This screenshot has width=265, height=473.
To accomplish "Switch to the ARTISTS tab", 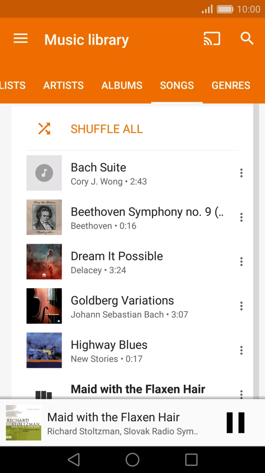I will (x=63, y=85).
